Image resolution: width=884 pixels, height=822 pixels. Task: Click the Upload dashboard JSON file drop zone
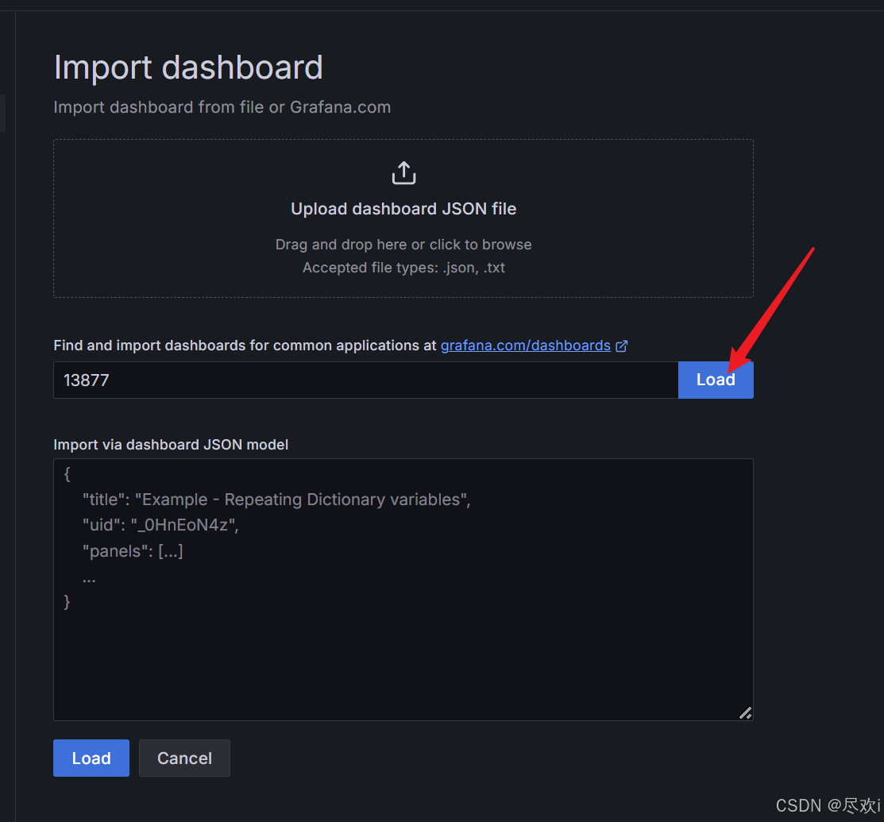[403, 218]
